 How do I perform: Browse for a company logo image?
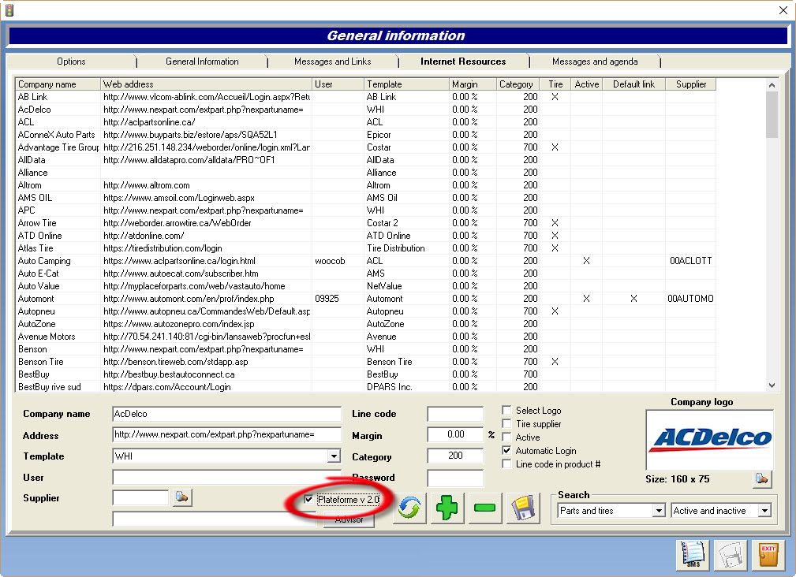tap(761, 478)
